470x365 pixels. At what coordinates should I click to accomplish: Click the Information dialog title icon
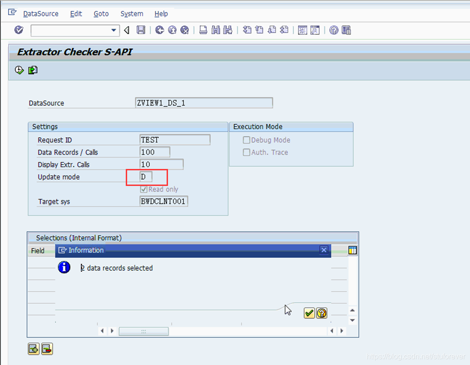pyautogui.click(x=62, y=250)
